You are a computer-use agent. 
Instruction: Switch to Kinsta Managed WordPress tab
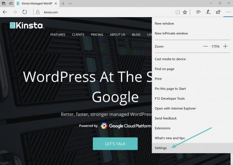click(x=34, y=3)
